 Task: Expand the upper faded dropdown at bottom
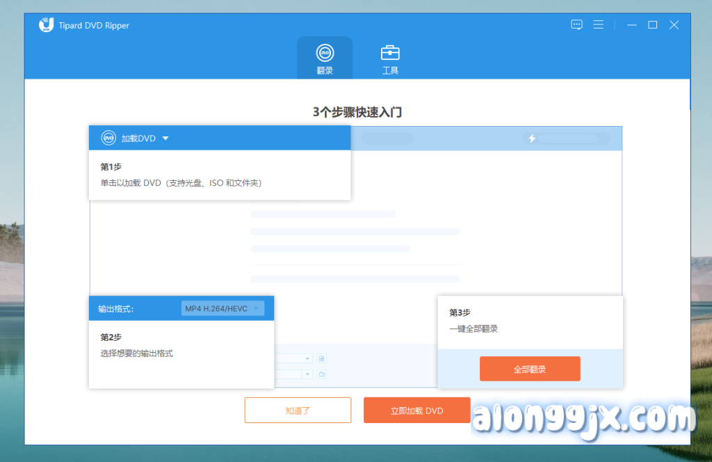point(308,359)
